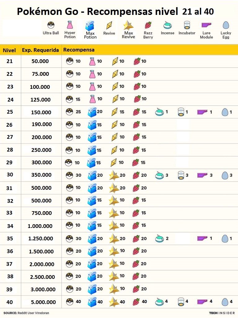This screenshot has width=238, height=318.
Task: Click level number 31 in Nivel column
Action: (9, 188)
